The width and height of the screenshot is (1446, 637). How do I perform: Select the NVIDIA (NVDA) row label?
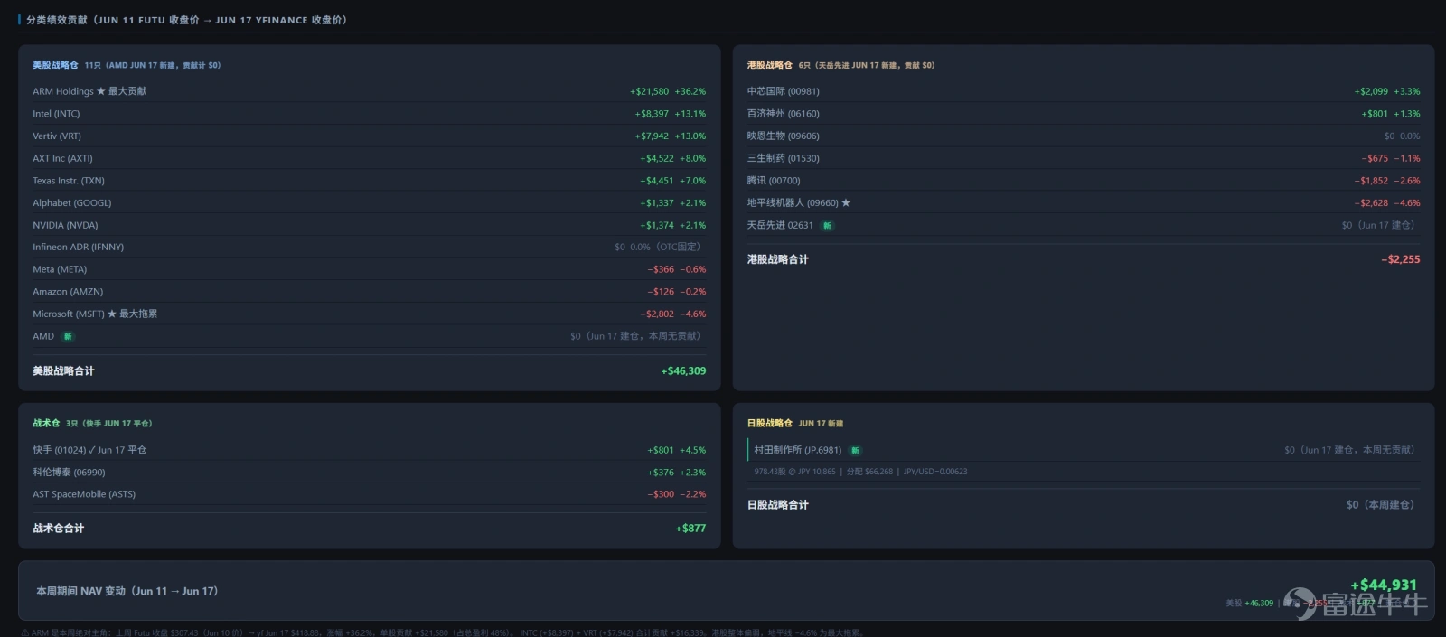click(x=65, y=225)
